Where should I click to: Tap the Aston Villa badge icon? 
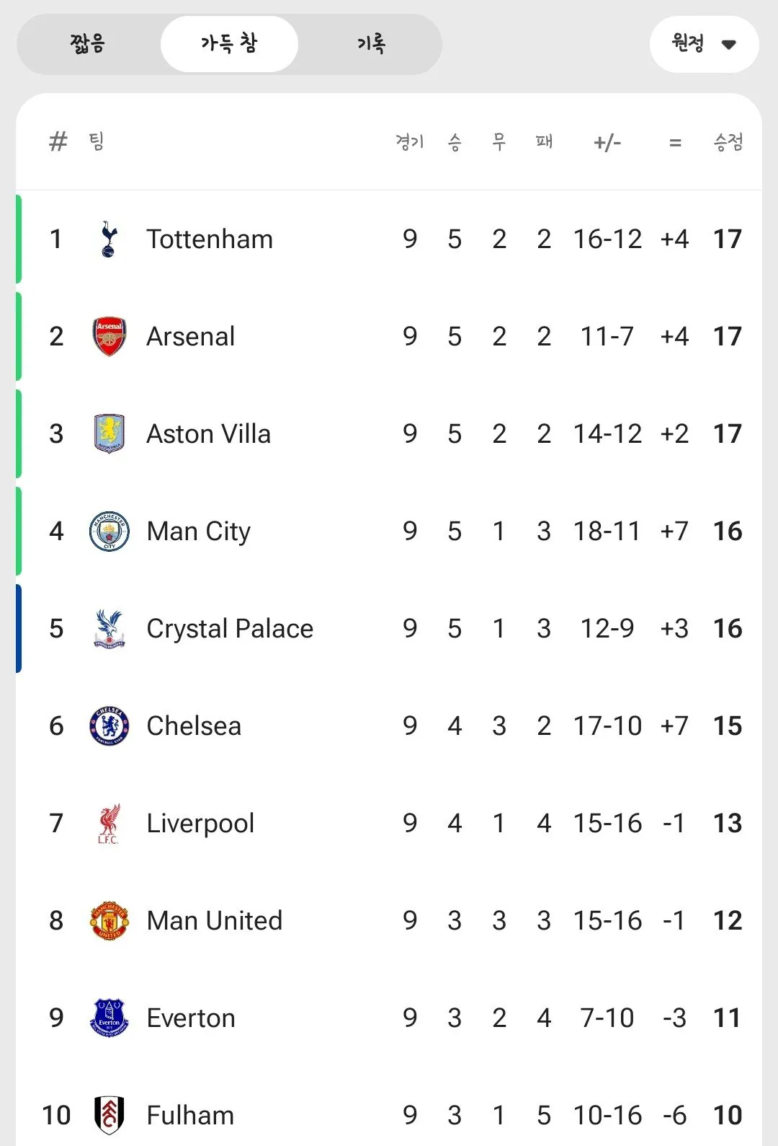[109, 433]
